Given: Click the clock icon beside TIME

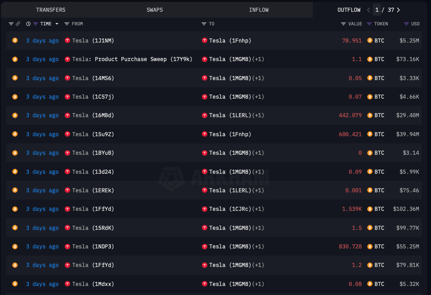Looking at the screenshot, I should (29, 24).
